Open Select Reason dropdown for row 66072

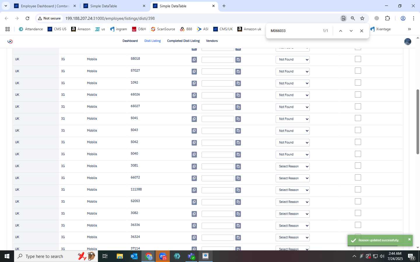point(293,178)
